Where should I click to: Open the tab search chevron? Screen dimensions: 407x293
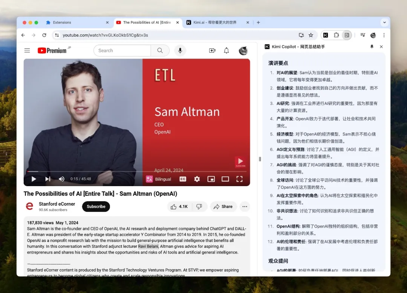[385, 22]
